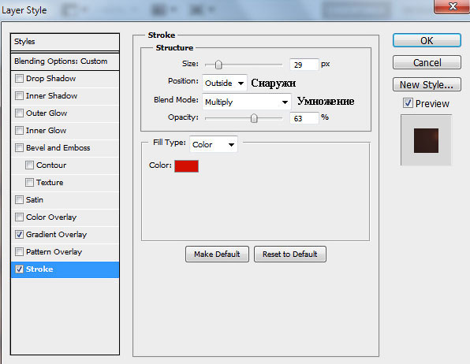Click the Size value field showing 29
Screen dimensions: 470x364
[x=304, y=65]
